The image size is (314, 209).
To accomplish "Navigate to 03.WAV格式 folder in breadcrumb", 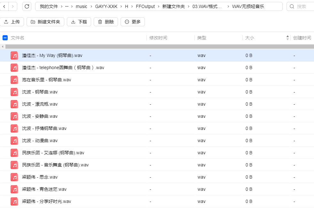I will pyautogui.click(x=207, y=7).
